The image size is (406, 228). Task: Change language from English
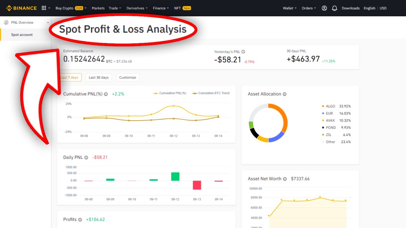(x=370, y=8)
